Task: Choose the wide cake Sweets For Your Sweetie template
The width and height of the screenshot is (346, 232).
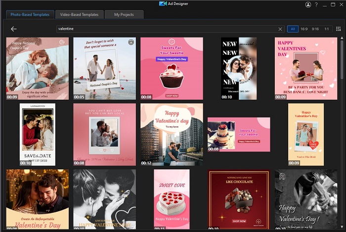Action: click(239, 134)
